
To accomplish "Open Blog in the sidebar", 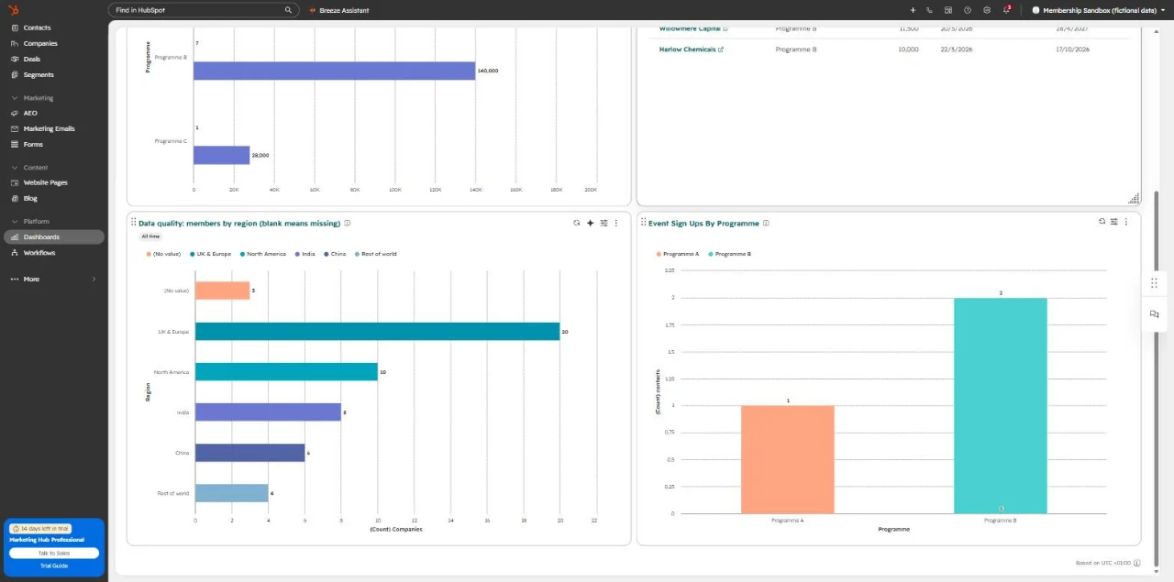I will point(30,198).
